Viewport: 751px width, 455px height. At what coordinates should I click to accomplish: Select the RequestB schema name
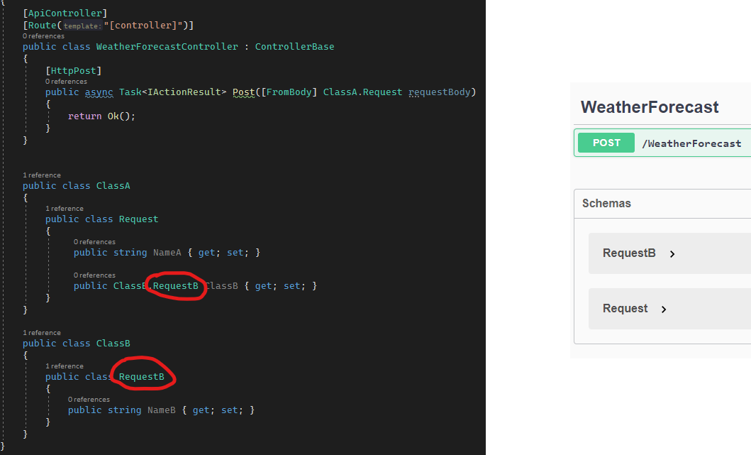pos(629,253)
